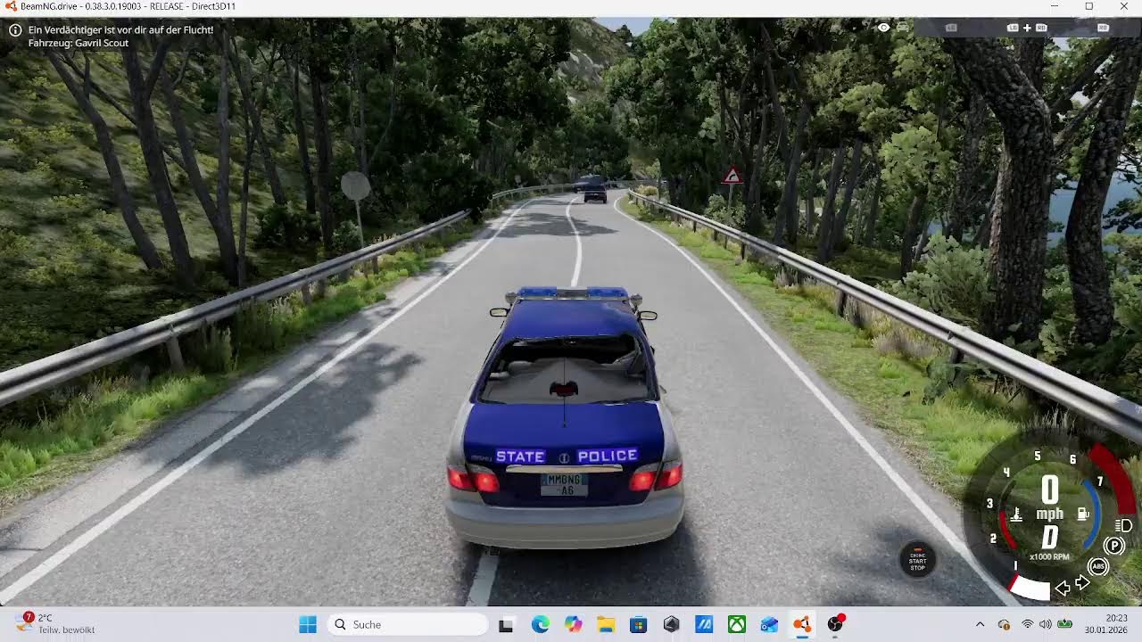Open Task View from the taskbar
The width and height of the screenshot is (1142, 642).
506,624
